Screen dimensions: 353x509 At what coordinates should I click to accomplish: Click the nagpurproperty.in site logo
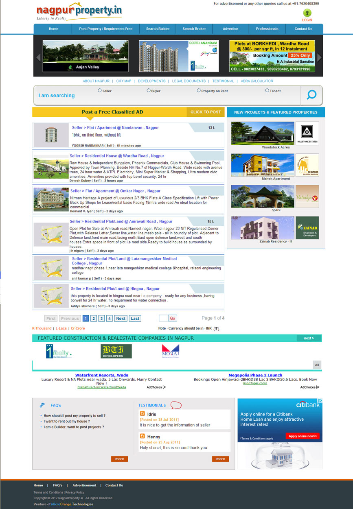(79, 12)
